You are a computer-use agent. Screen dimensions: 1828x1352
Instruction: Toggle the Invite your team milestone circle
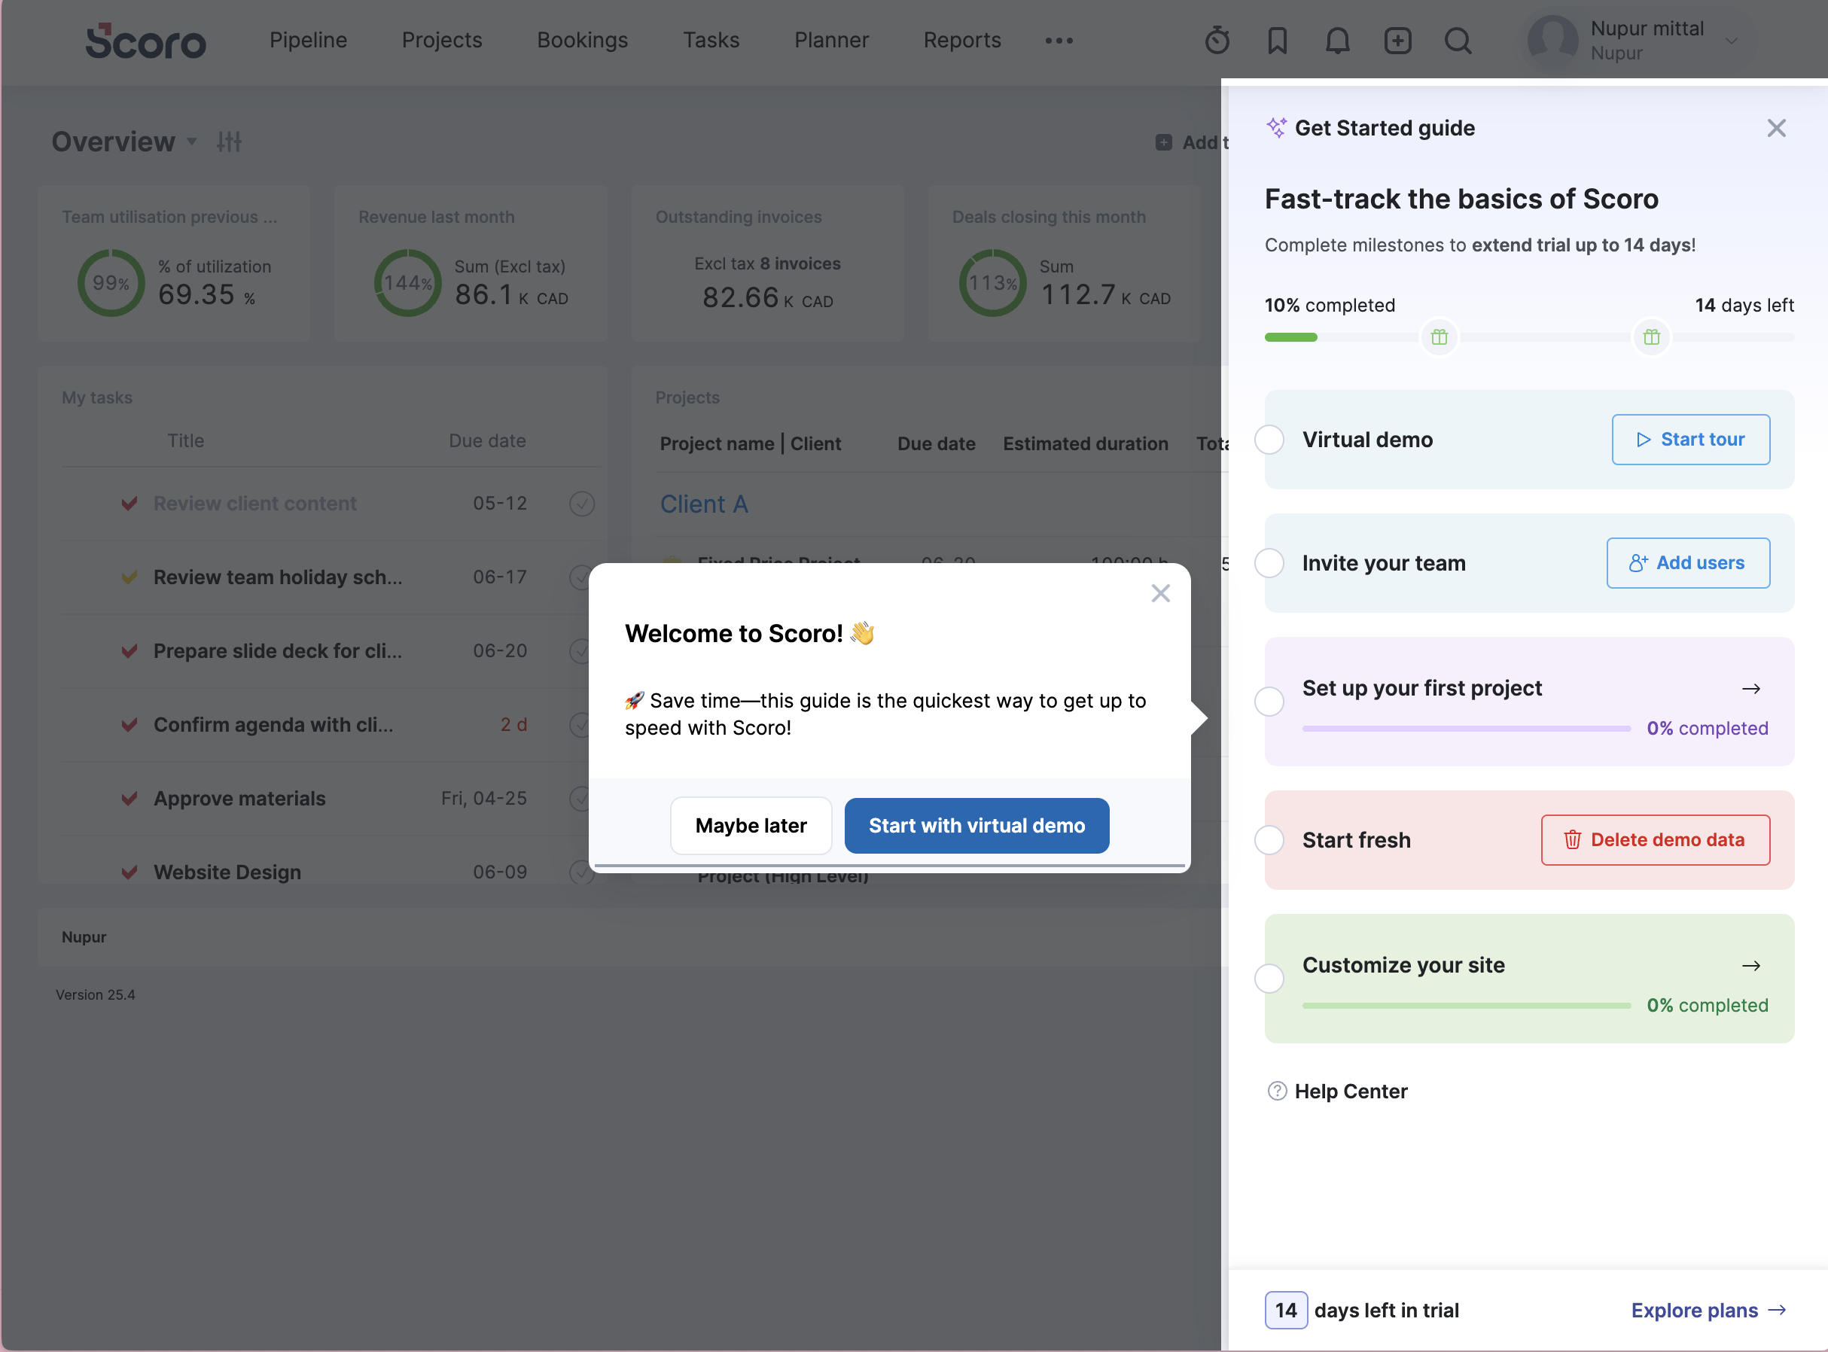1269,563
